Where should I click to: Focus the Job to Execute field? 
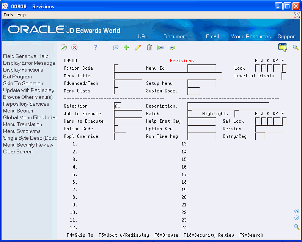(128, 114)
